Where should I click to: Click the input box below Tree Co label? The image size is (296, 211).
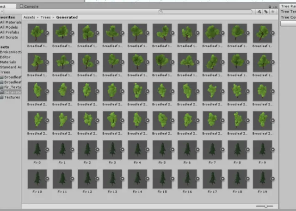(x=288, y=24)
